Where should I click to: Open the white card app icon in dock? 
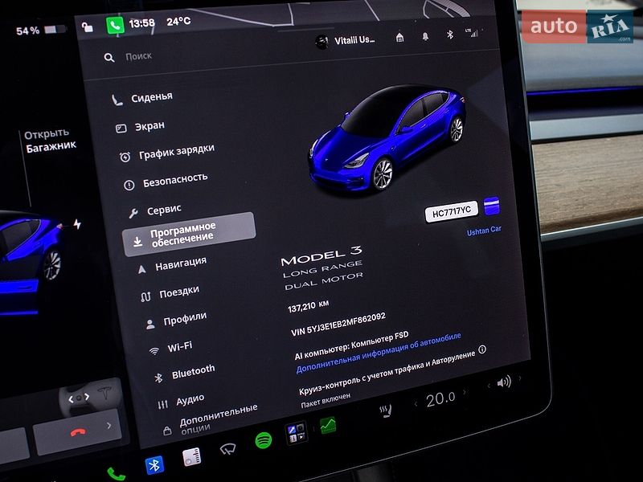click(x=191, y=457)
